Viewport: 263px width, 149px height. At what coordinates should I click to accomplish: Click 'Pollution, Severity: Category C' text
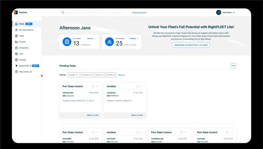[119, 101]
